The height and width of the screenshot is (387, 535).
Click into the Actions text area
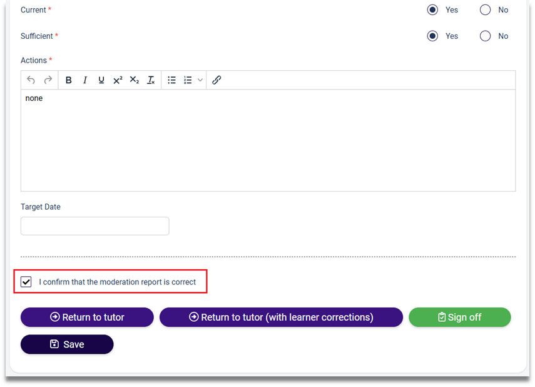point(268,140)
